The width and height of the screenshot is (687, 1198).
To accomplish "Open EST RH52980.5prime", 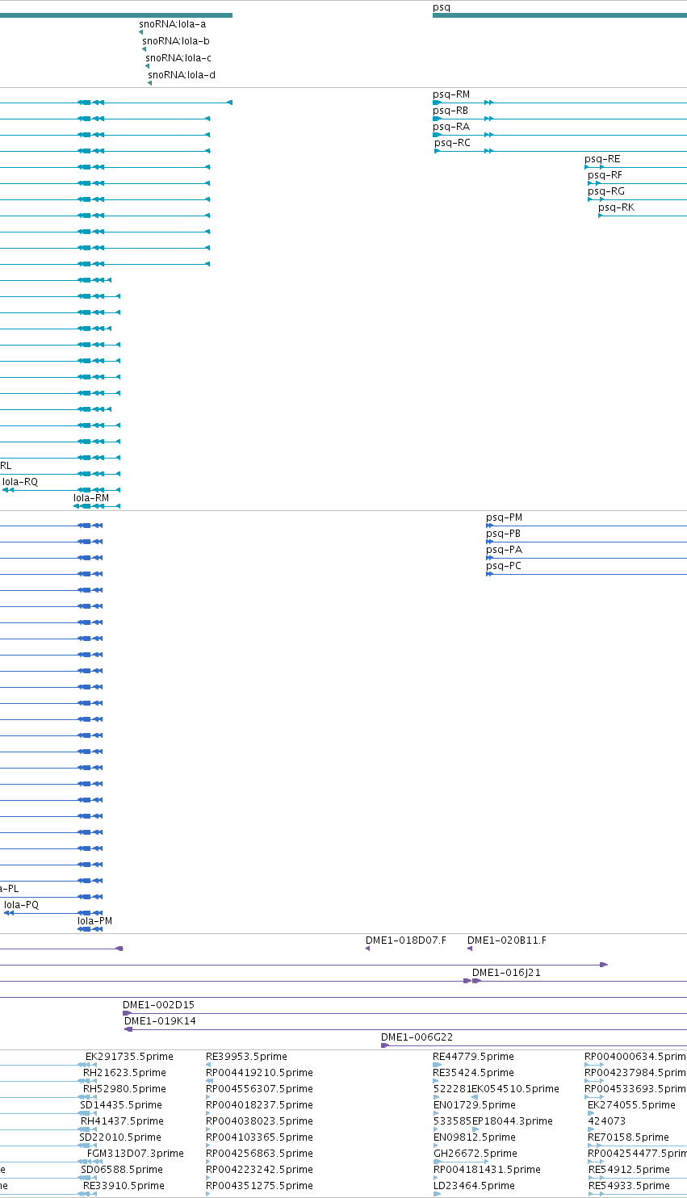I will pyautogui.click(x=124, y=1089).
